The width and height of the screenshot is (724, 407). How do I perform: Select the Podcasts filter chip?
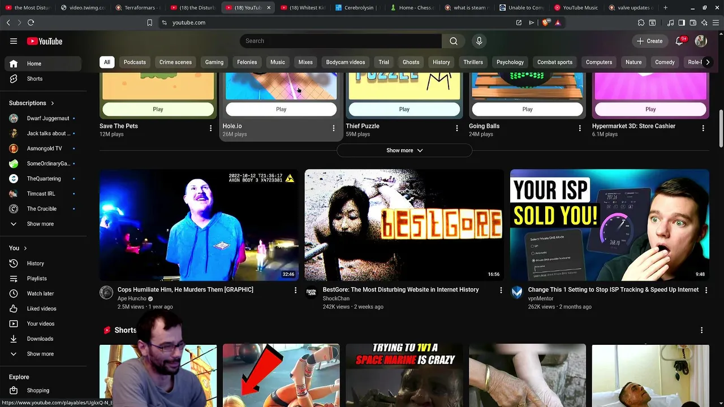tap(135, 62)
